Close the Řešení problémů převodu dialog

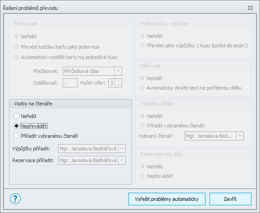point(250,8)
